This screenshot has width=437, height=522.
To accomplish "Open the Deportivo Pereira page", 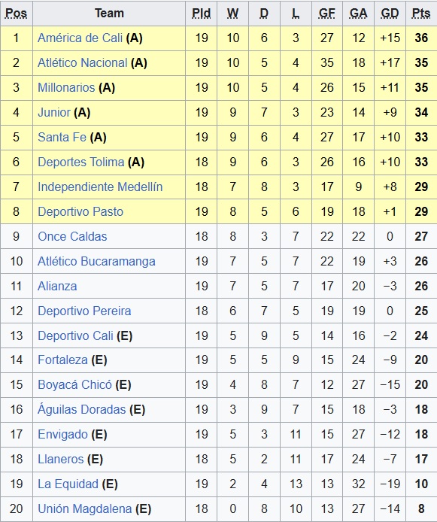I will click(84, 311).
